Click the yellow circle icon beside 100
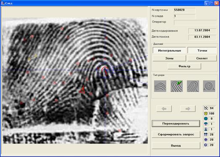 [x=206, y=113]
